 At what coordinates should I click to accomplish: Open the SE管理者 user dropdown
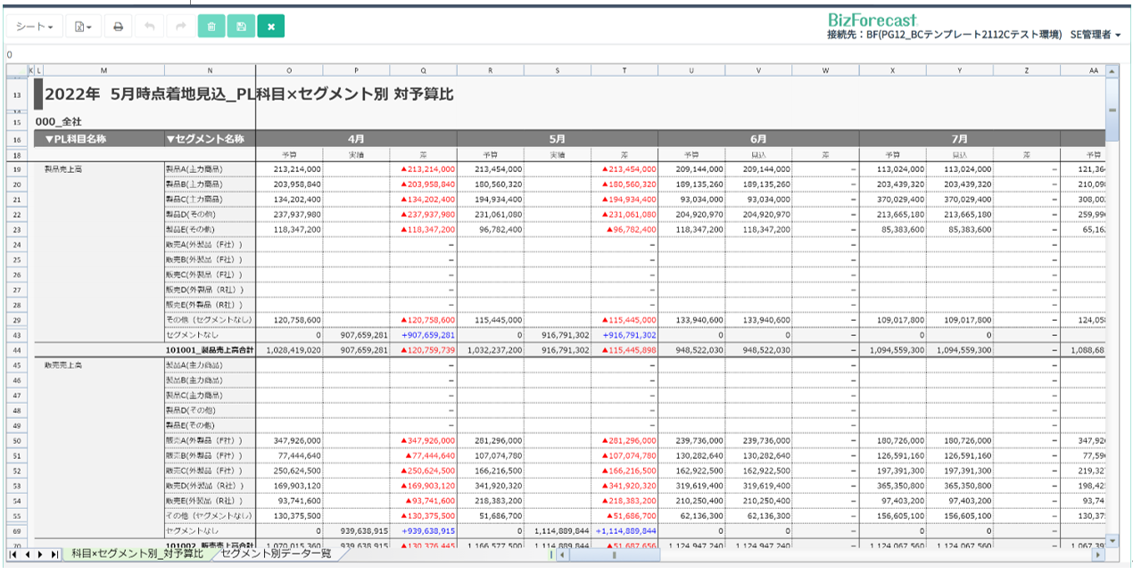(1095, 35)
